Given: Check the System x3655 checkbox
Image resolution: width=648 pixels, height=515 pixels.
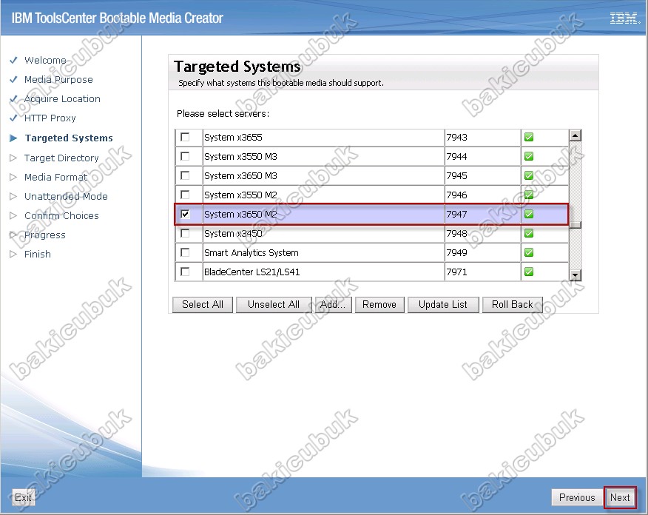Looking at the screenshot, I should pyautogui.click(x=185, y=137).
